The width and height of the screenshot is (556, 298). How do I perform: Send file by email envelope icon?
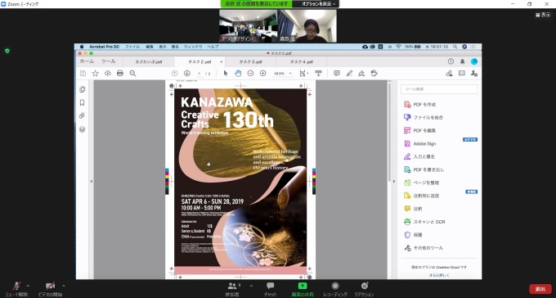tap(462, 73)
